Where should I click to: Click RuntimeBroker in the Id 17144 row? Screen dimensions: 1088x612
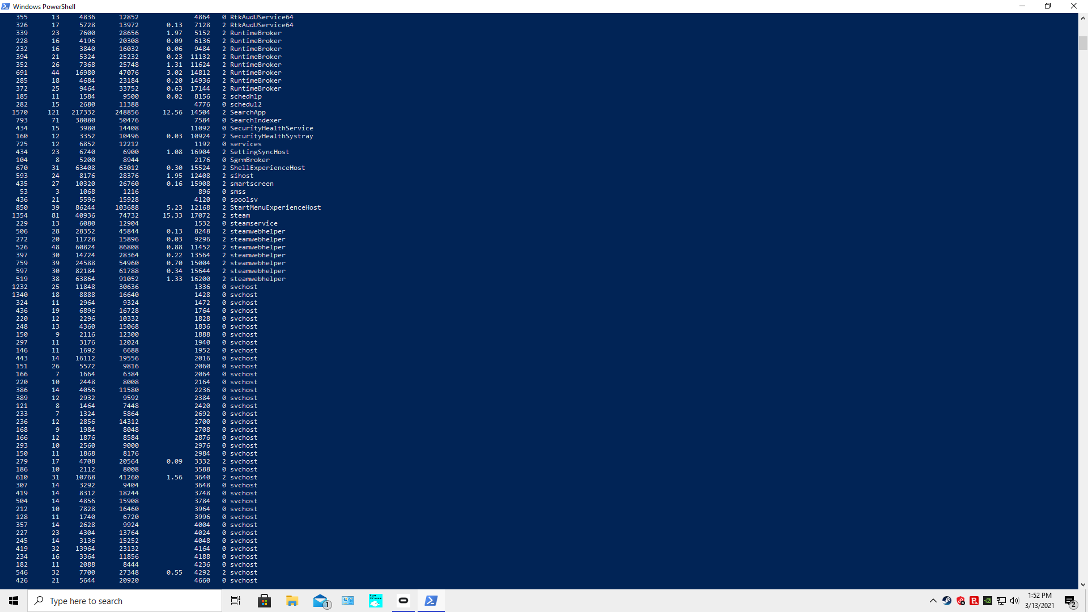[x=256, y=88]
